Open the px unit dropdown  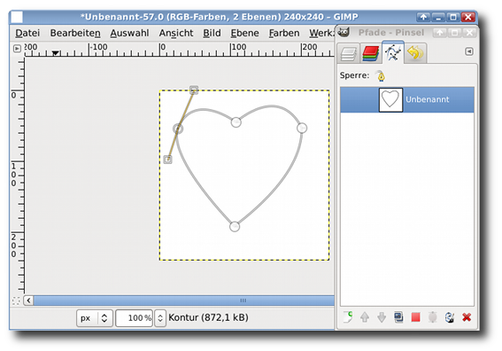coord(95,318)
